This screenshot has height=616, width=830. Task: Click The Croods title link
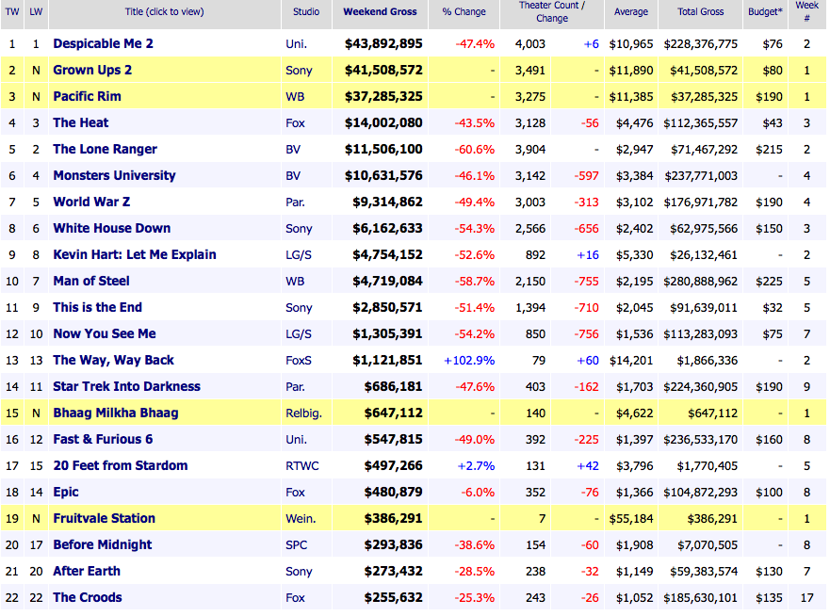click(88, 597)
